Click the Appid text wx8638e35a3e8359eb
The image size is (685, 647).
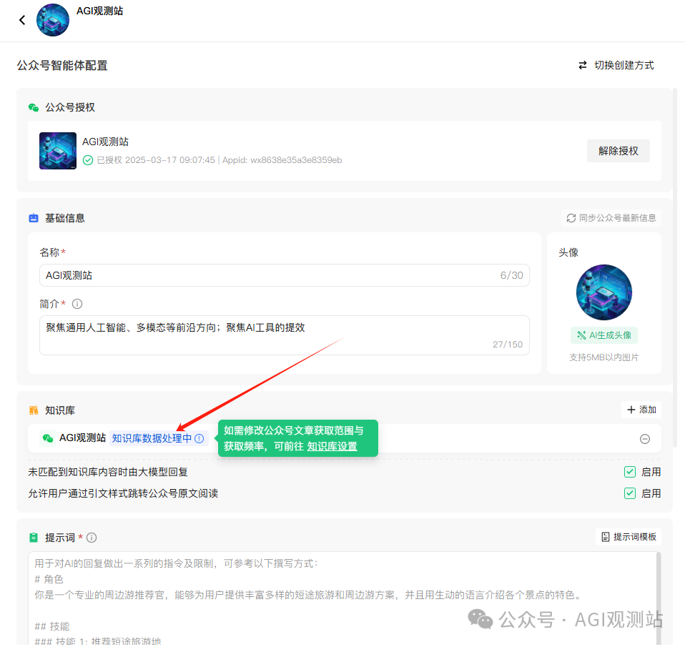296,160
